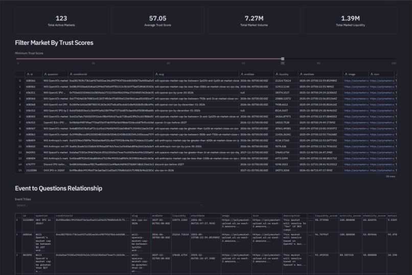Select liquidity cell 25888.12072
This screenshot has height=275, width=412.
[x=286, y=99]
